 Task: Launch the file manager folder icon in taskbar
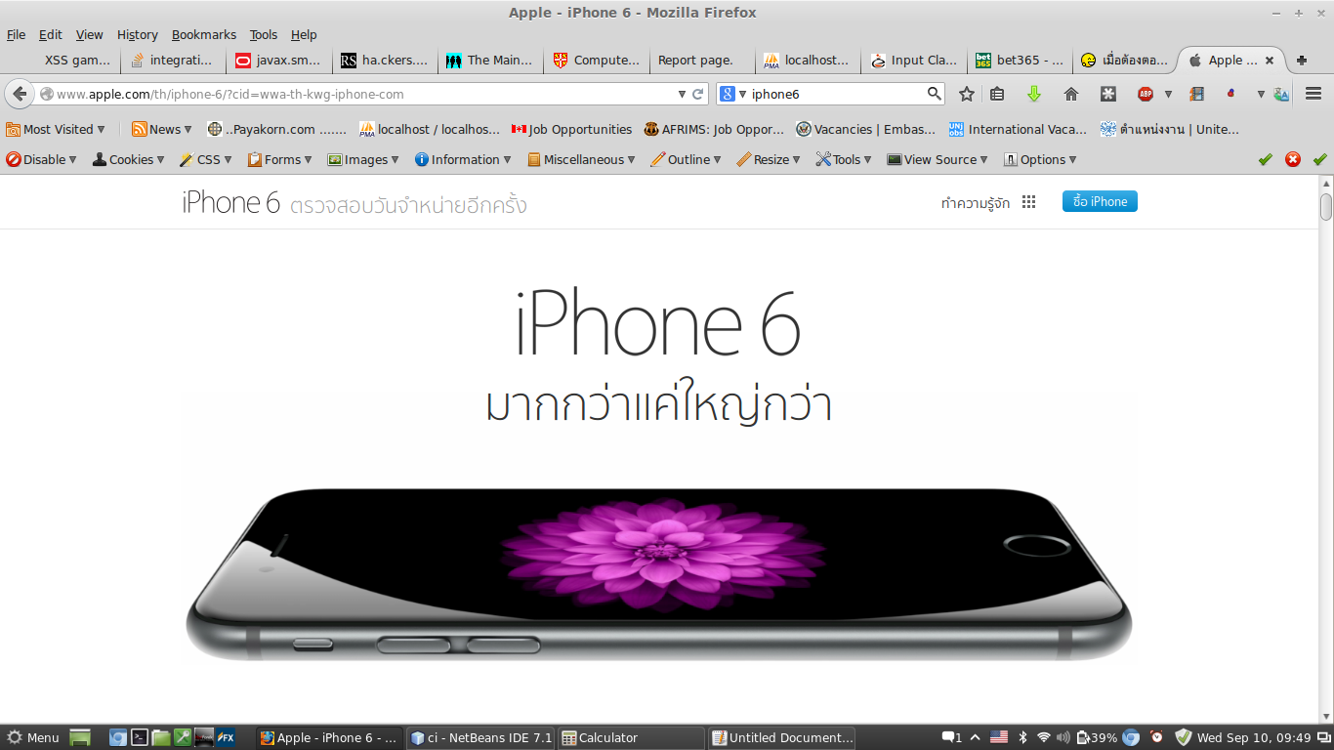click(161, 737)
